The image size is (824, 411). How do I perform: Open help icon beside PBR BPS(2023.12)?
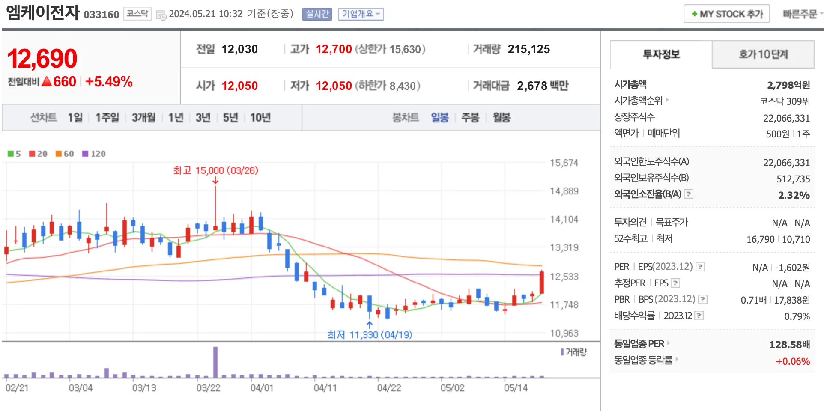click(x=703, y=299)
